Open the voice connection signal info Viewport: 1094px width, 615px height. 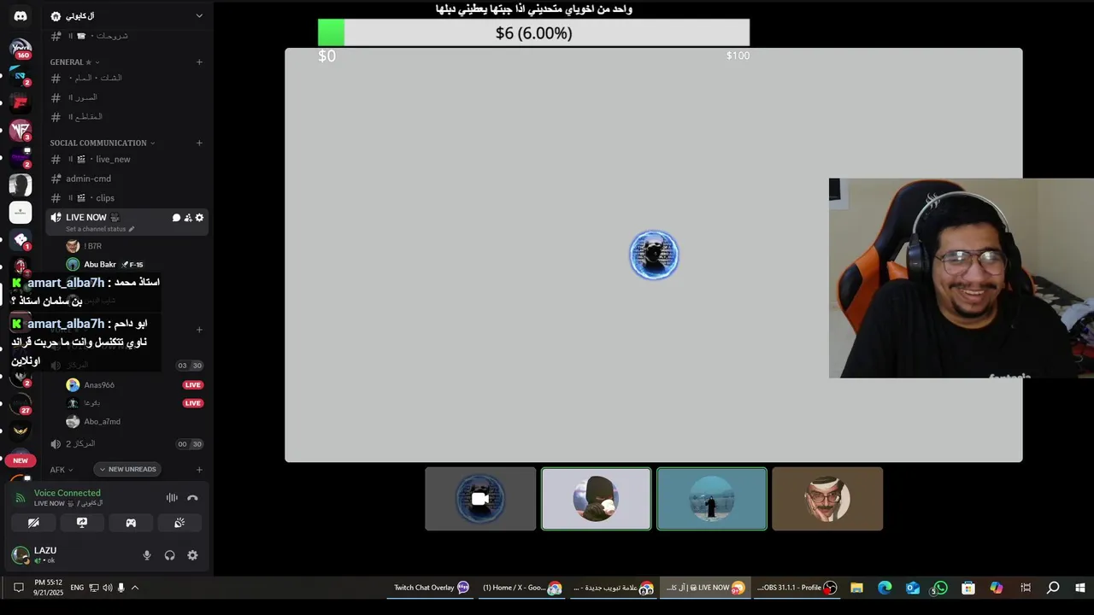(21, 498)
